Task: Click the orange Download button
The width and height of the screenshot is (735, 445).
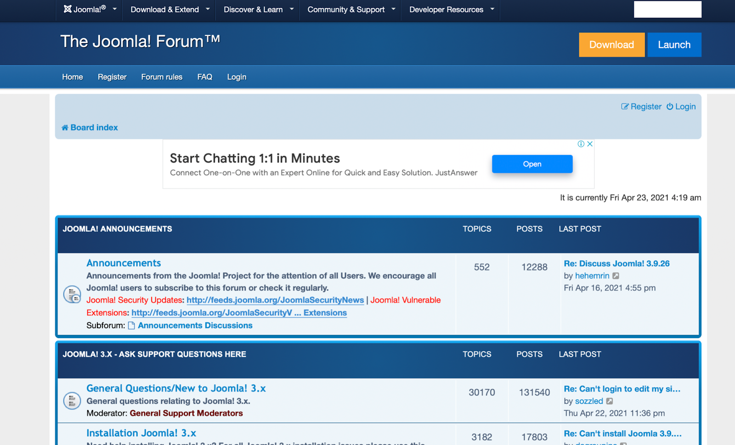Action: click(611, 44)
